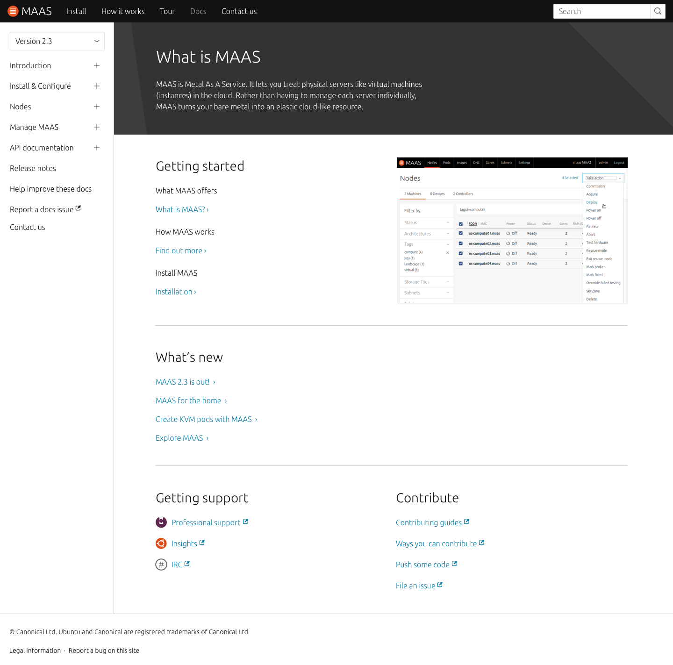This screenshot has height=665, width=673.
Task: Click the IRC hash icon
Action: click(x=161, y=565)
